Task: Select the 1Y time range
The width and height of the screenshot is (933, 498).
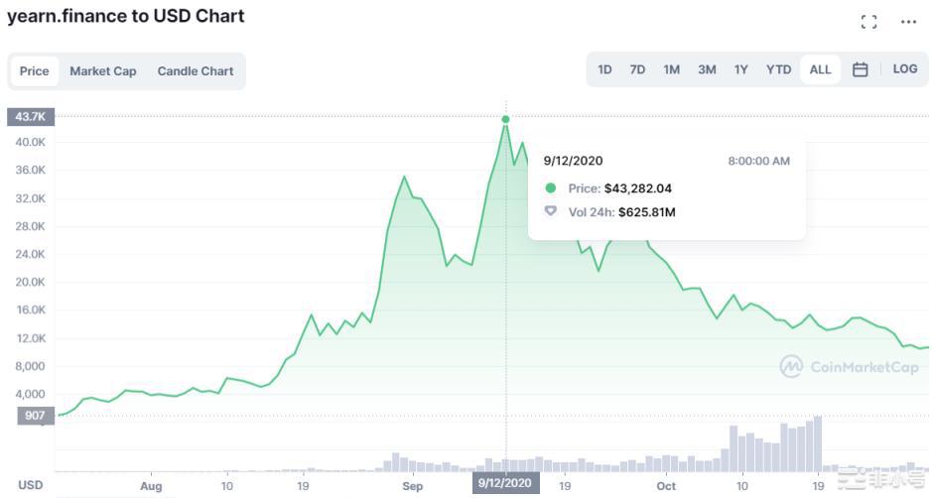Action: click(741, 69)
